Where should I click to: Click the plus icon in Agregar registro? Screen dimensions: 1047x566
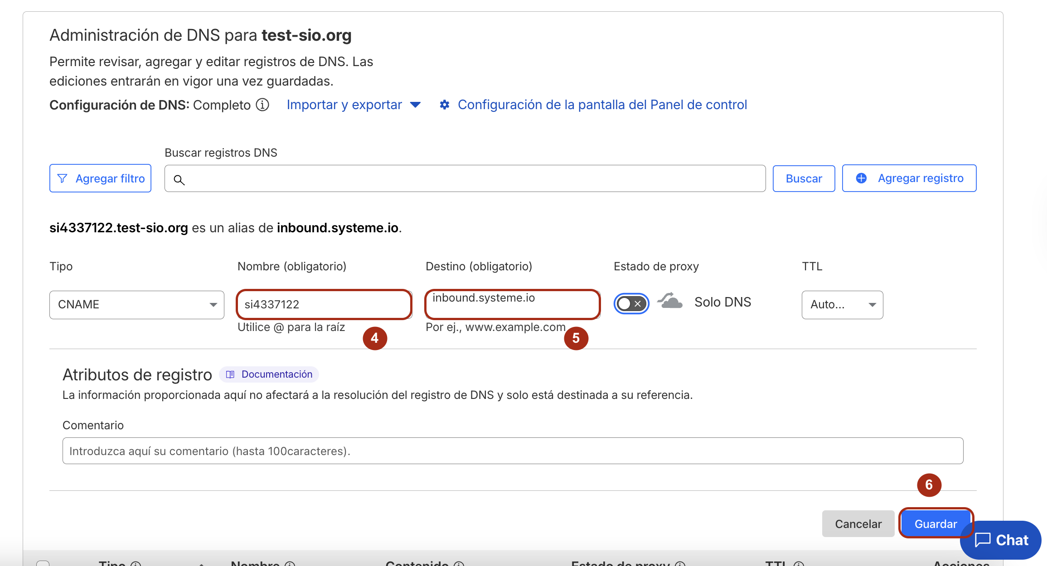[x=861, y=178]
